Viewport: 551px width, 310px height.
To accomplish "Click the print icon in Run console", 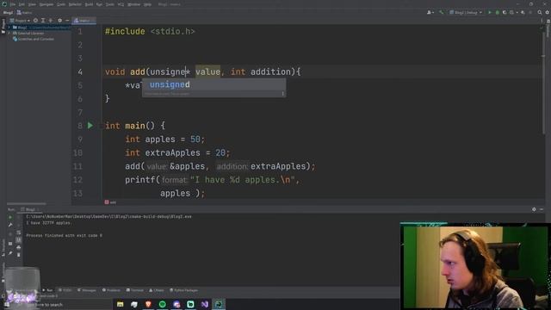I will (18, 247).
